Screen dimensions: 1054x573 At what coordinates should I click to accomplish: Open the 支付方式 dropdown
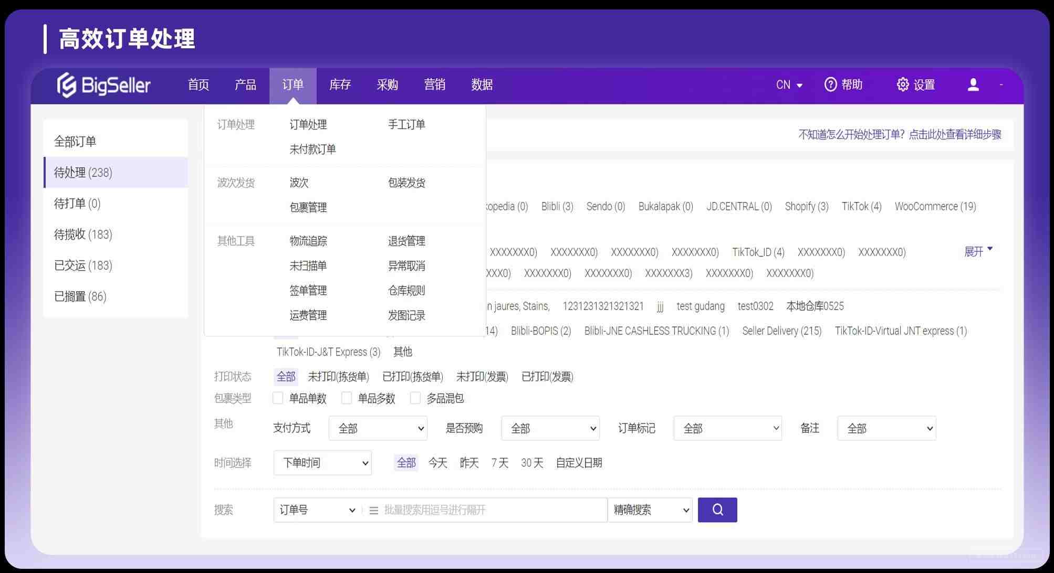[x=378, y=428]
